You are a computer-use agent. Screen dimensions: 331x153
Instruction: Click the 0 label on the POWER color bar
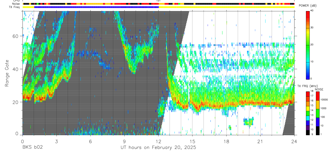click(311, 79)
